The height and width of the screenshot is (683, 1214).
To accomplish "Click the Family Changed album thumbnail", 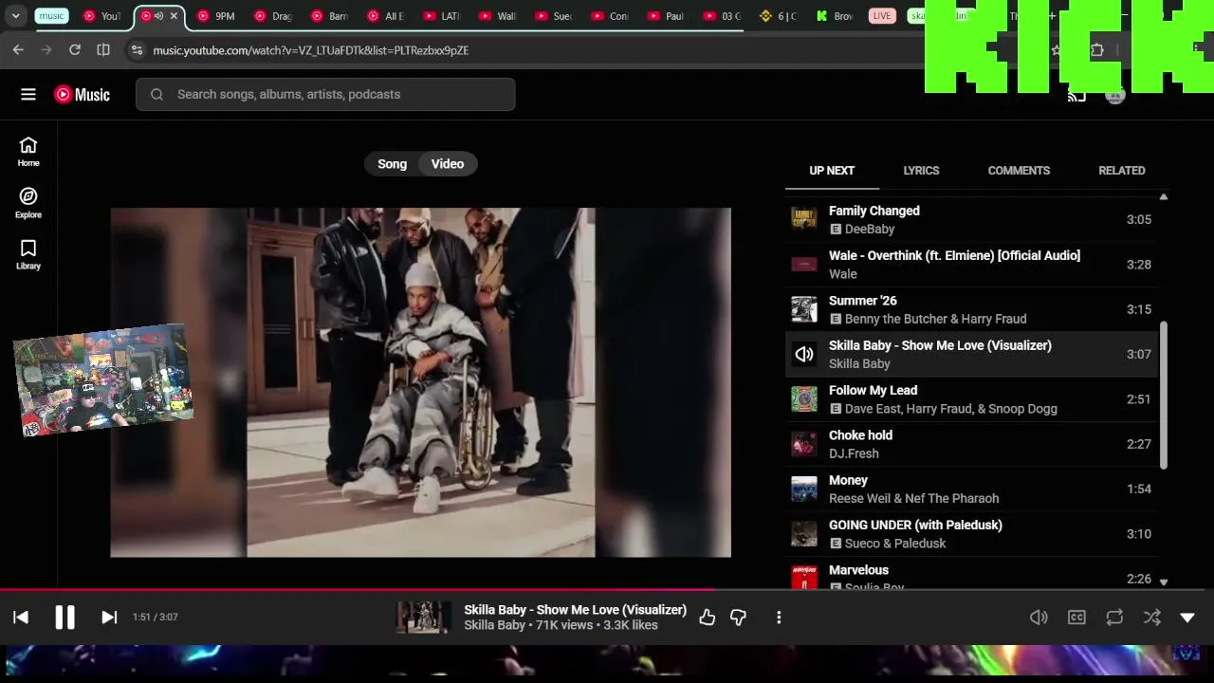I will pyautogui.click(x=804, y=219).
